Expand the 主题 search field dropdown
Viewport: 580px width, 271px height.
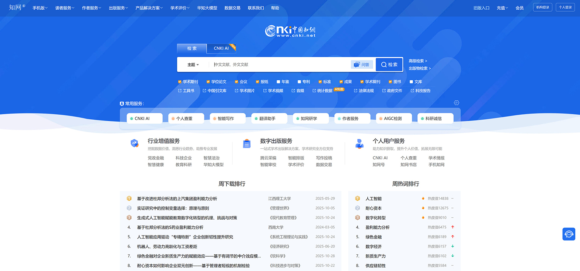click(193, 65)
